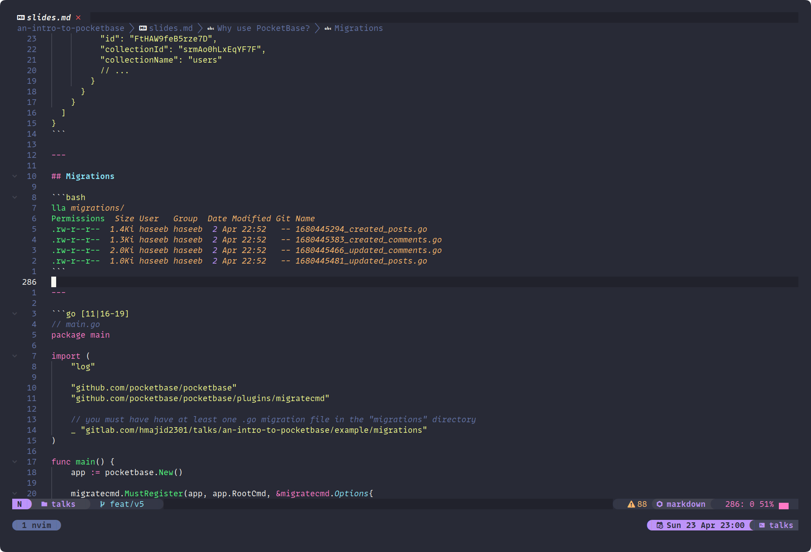
Task: Collapse the ```go [11|16-19] code block fold
Action: click(x=15, y=314)
